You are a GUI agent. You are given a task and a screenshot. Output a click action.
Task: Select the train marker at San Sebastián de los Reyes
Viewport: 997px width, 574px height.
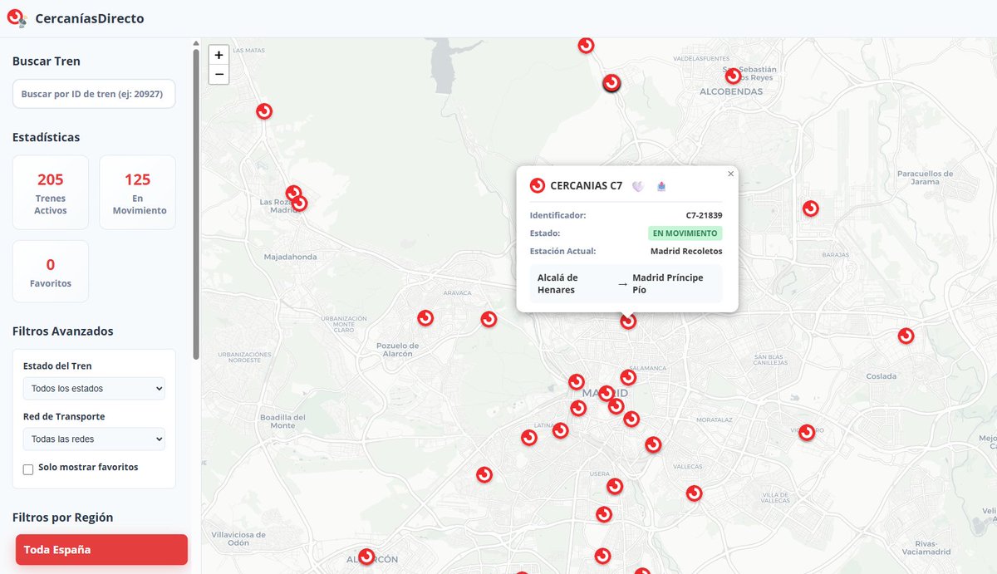(732, 76)
